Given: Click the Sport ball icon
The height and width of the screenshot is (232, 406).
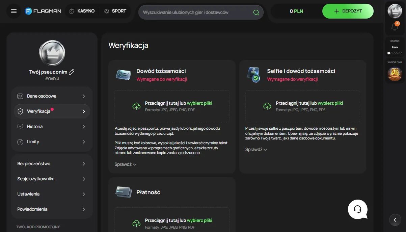Looking at the screenshot, I should point(107,11).
